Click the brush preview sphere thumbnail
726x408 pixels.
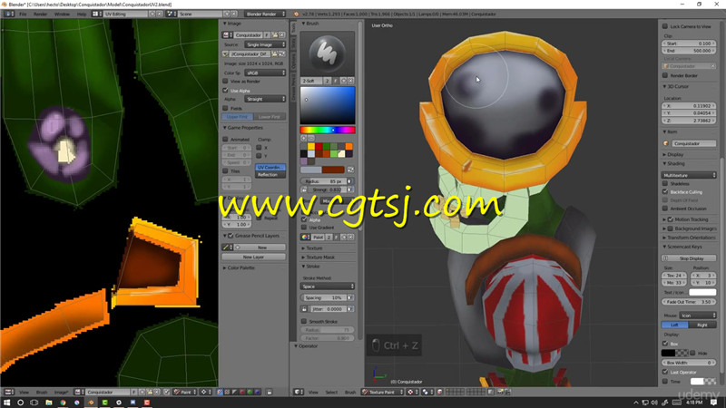pyautogui.click(x=328, y=53)
